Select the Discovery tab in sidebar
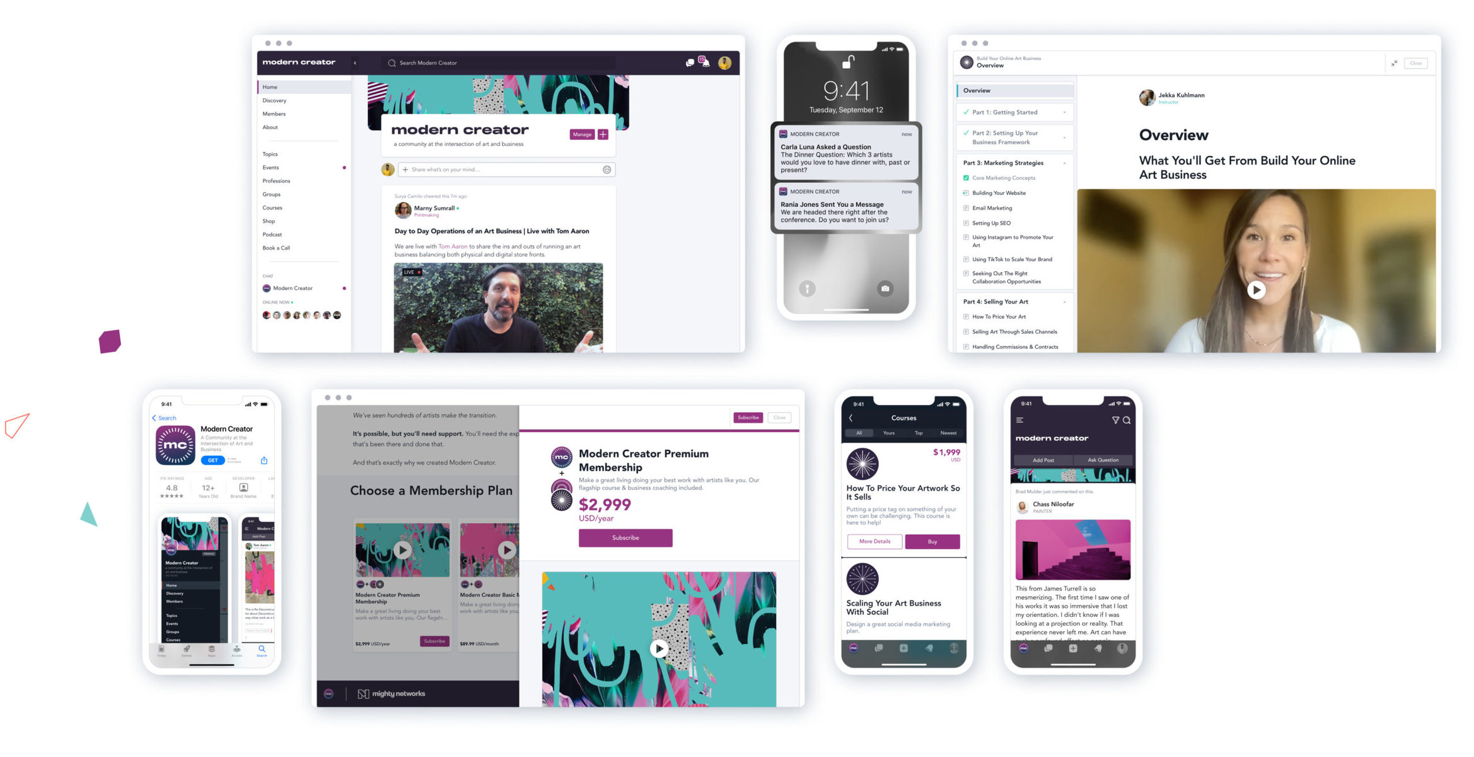This screenshot has height=757, width=1474. [x=275, y=100]
